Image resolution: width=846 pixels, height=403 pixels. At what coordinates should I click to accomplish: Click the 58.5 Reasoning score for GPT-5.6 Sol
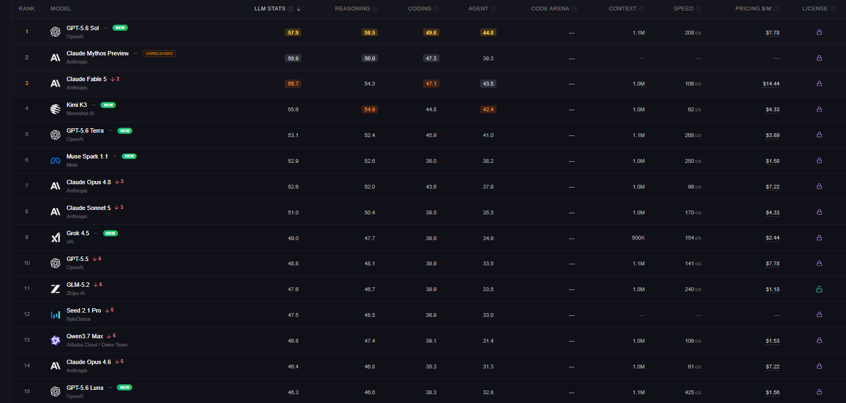370,33
